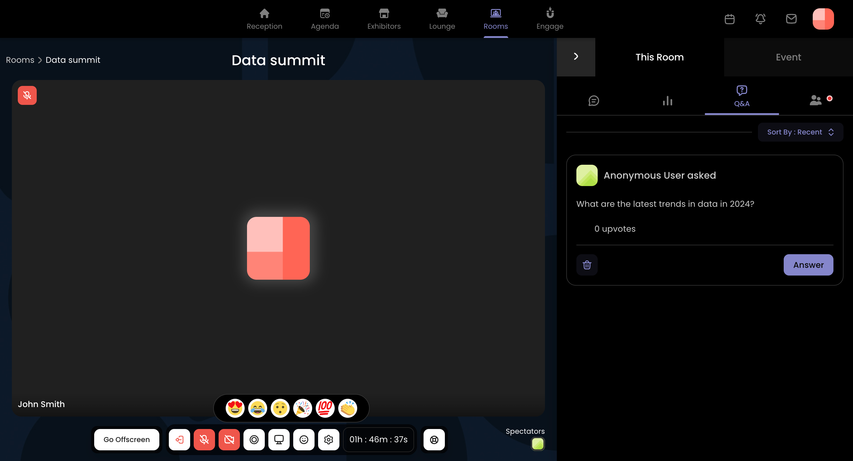Open the calendar icon in header
Viewport: 853px width, 461px height.
pyautogui.click(x=729, y=19)
